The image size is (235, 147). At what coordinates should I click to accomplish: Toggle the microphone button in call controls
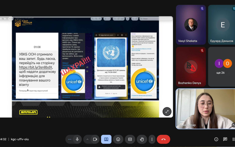77,139
